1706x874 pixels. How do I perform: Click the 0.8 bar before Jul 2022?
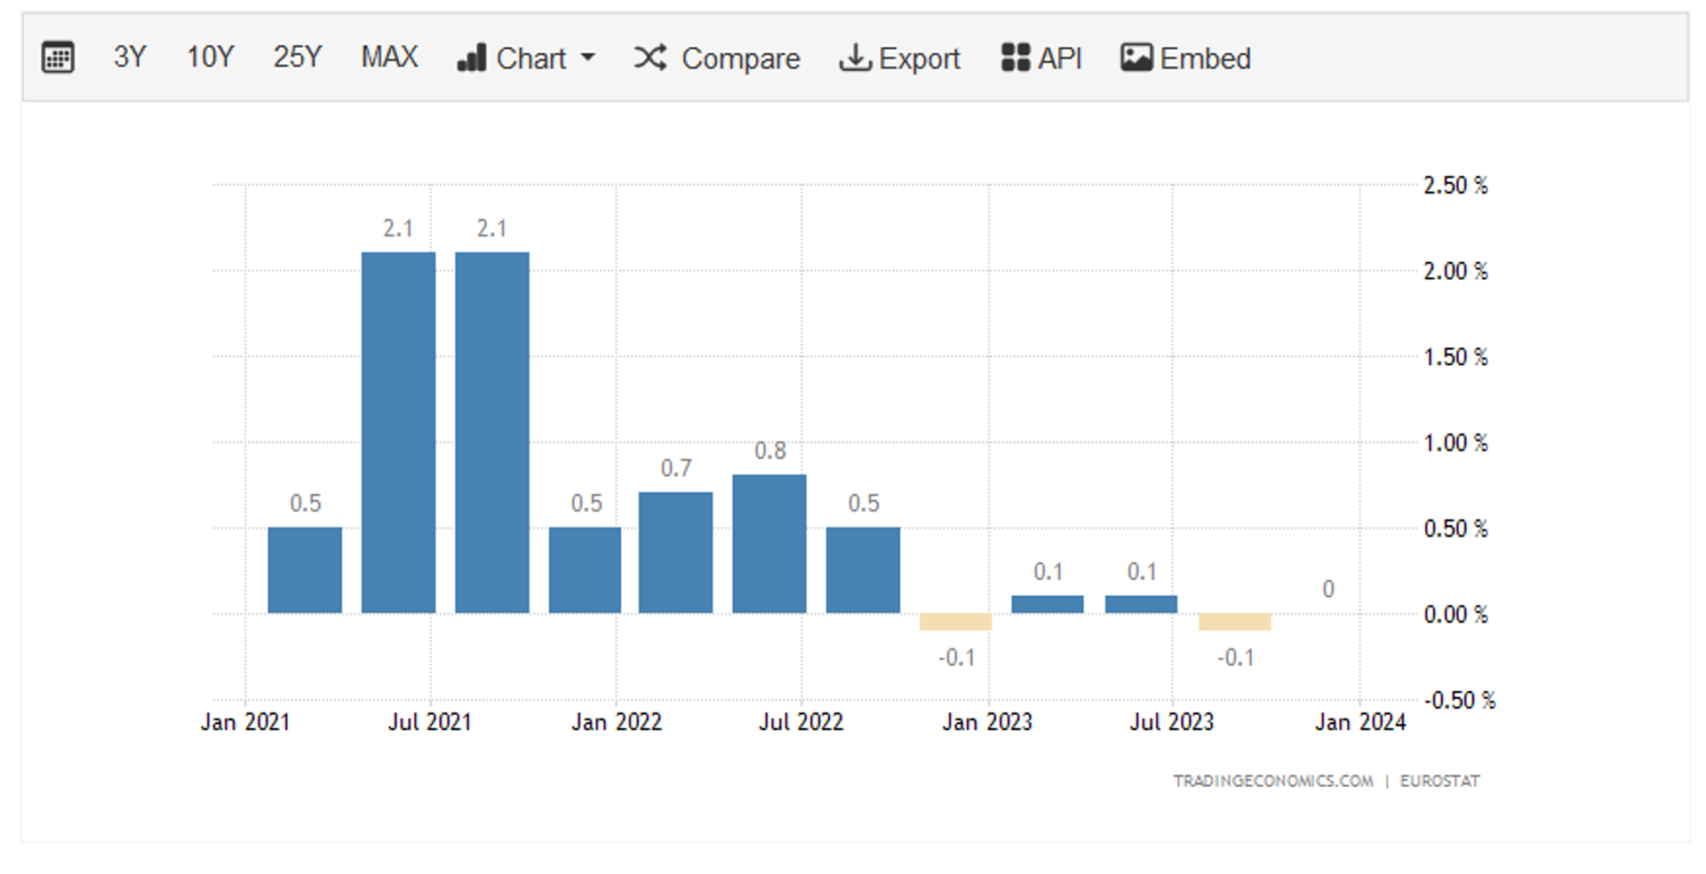click(769, 544)
